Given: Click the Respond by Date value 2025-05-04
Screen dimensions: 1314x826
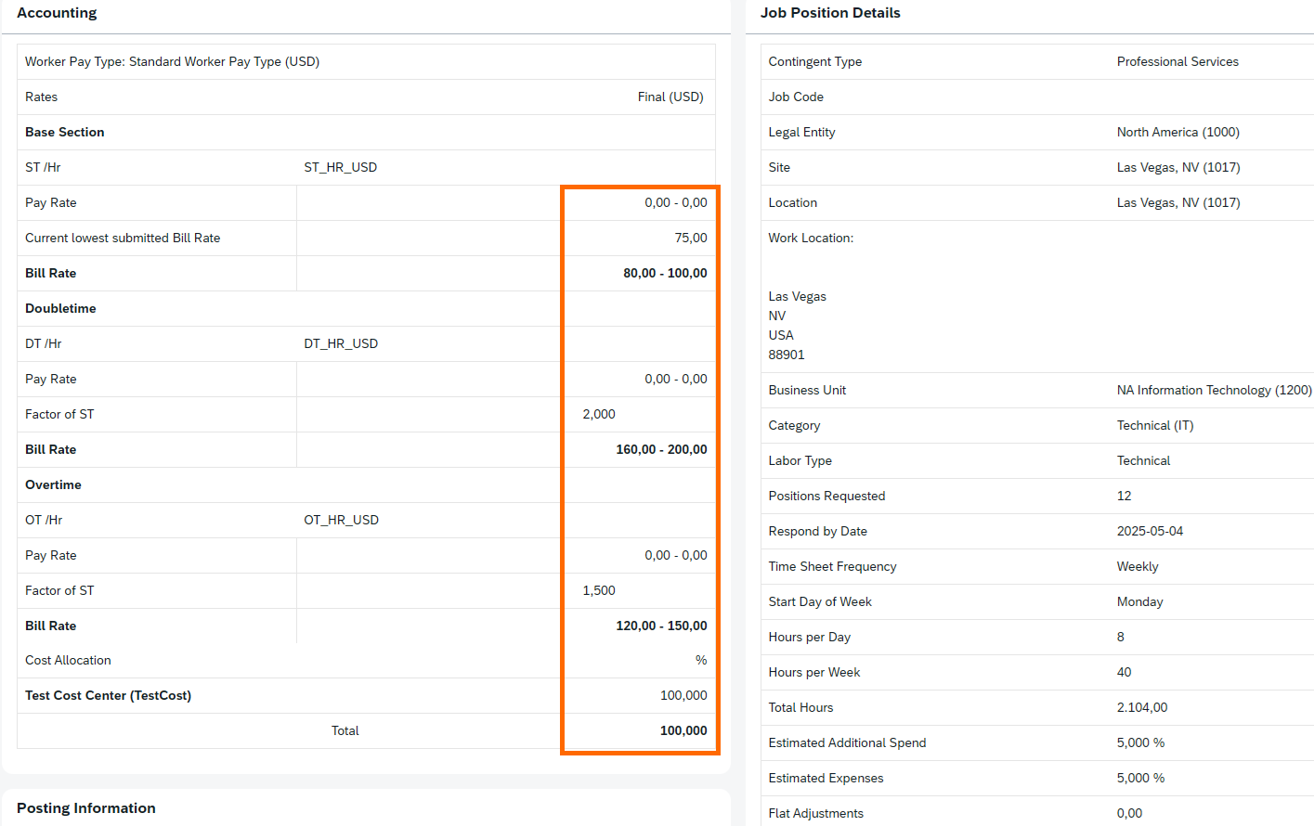Looking at the screenshot, I should coord(1150,531).
